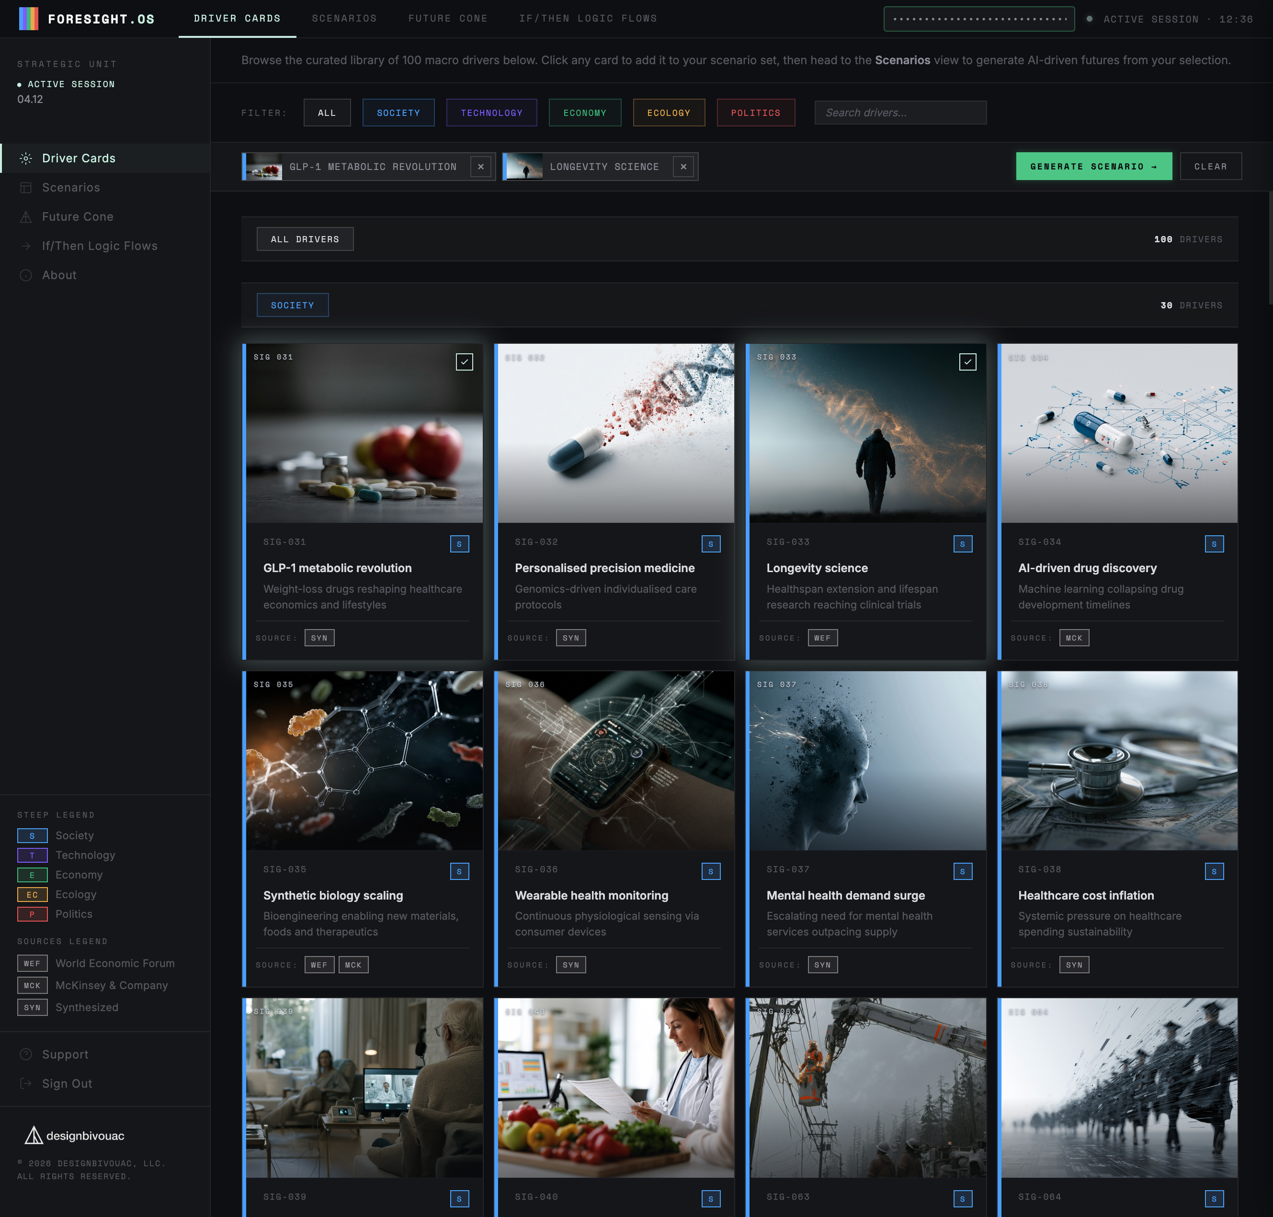The width and height of the screenshot is (1273, 1217).
Task: Open the Mental health demand surge card image
Action: click(868, 761)
